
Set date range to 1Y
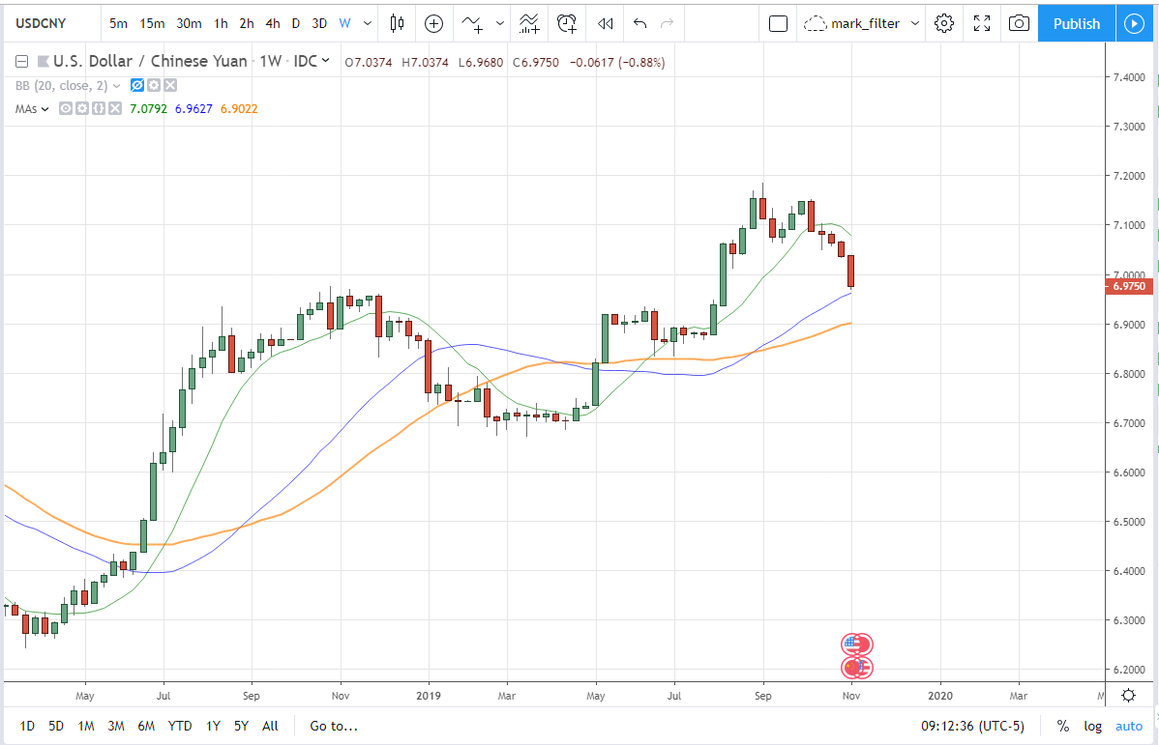coord(213,726)
